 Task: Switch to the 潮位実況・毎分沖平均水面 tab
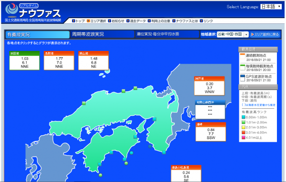pos(167,34)
